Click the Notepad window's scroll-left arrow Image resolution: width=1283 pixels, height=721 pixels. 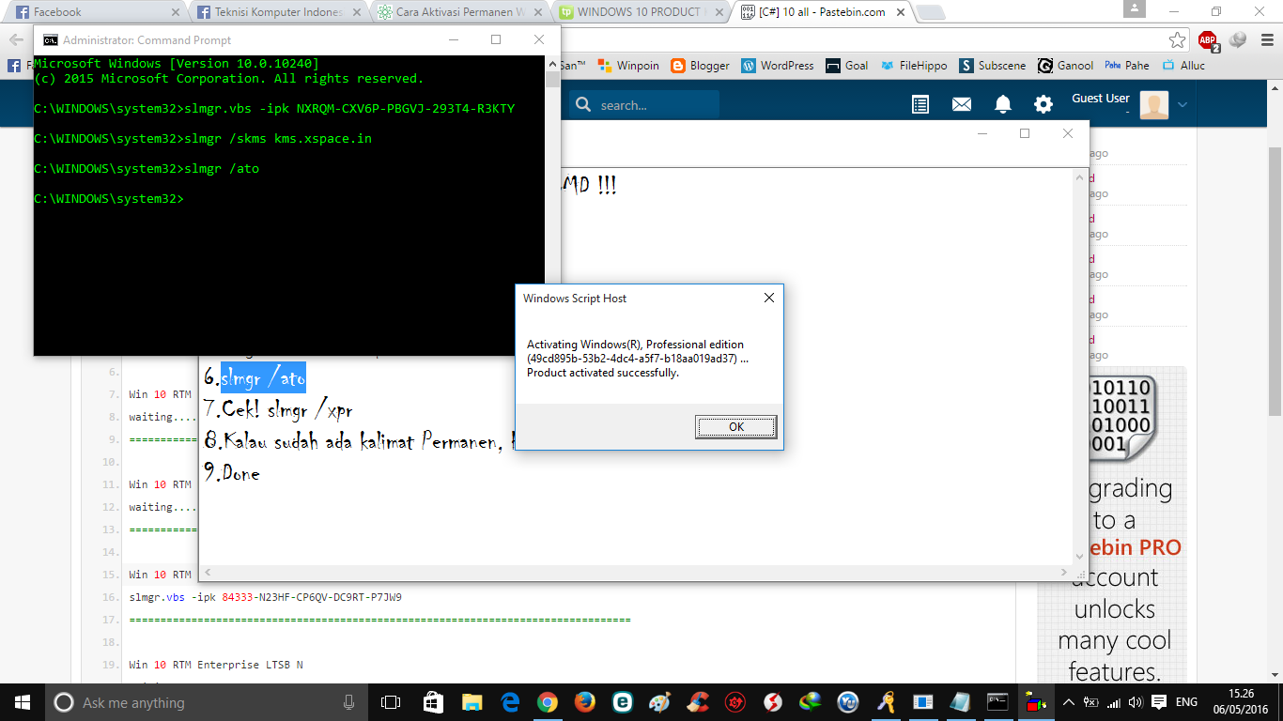tap(208, 573)
